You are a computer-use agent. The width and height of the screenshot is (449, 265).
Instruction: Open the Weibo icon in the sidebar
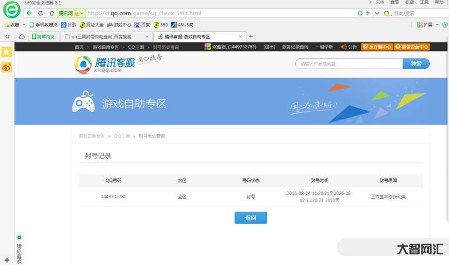tap(7, 67)
